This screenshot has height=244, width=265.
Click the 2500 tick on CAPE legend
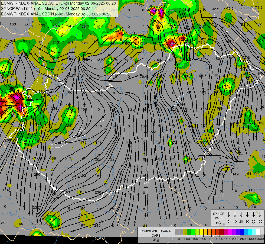[244, 239]
